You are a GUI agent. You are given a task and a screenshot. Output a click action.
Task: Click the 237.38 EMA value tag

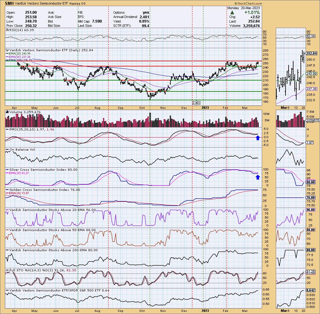pyautogui.click(x=311, y=89)
